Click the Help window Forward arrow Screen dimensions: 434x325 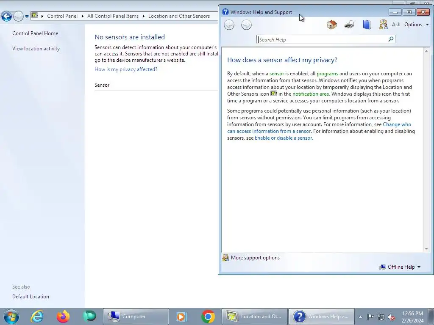tap(246, 25)
